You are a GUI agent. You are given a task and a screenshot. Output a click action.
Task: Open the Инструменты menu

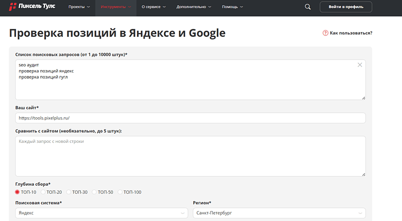115,7
